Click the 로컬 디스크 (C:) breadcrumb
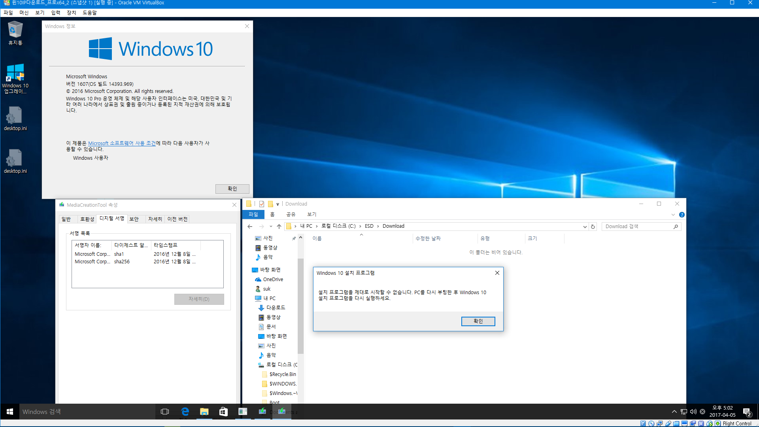759x427 pixels. click(x=338, y=226)
